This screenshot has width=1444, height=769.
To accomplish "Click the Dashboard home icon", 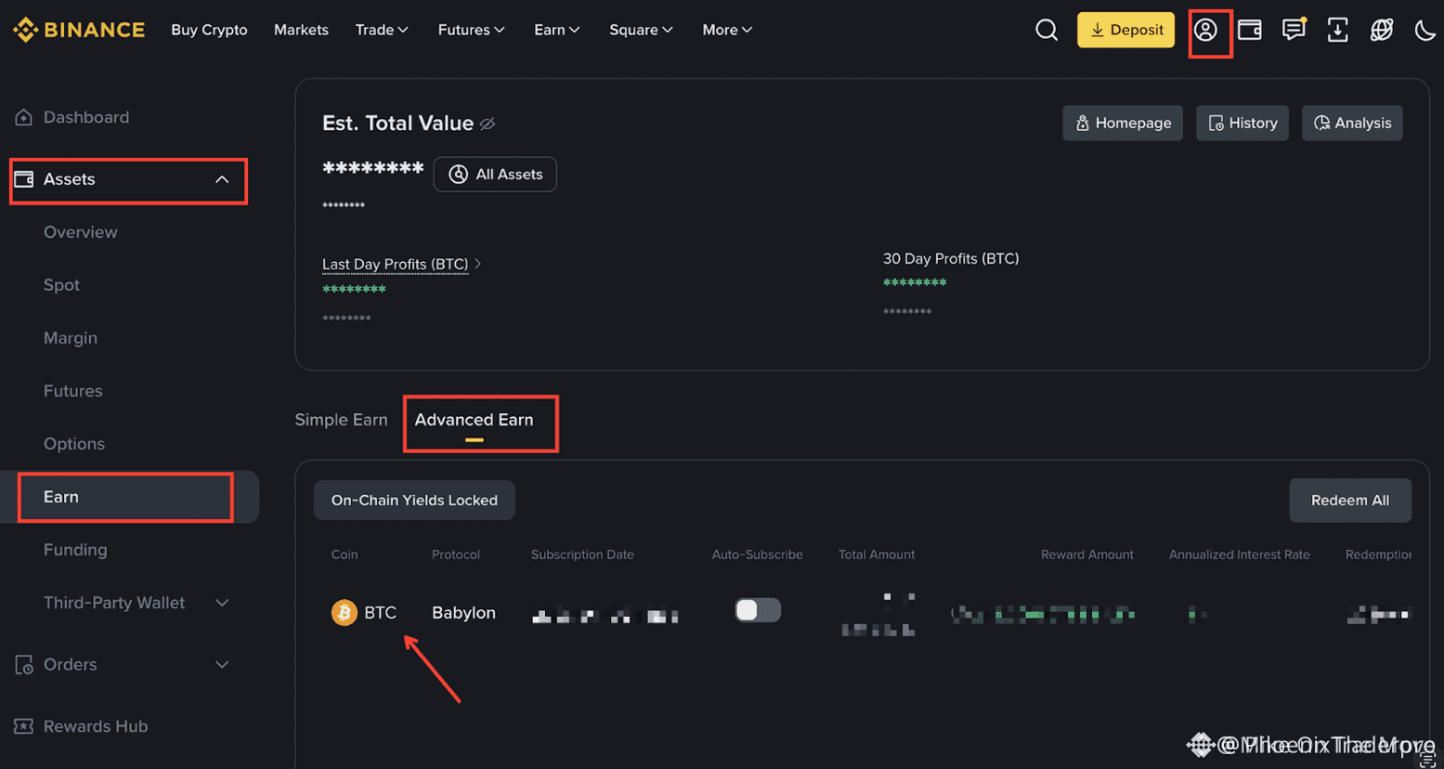I will pos(23,117).
